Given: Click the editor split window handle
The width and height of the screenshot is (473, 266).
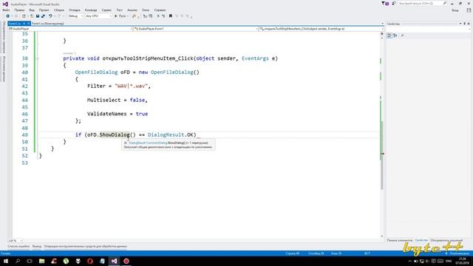Looking at the screenshot, I should [382, 33].
